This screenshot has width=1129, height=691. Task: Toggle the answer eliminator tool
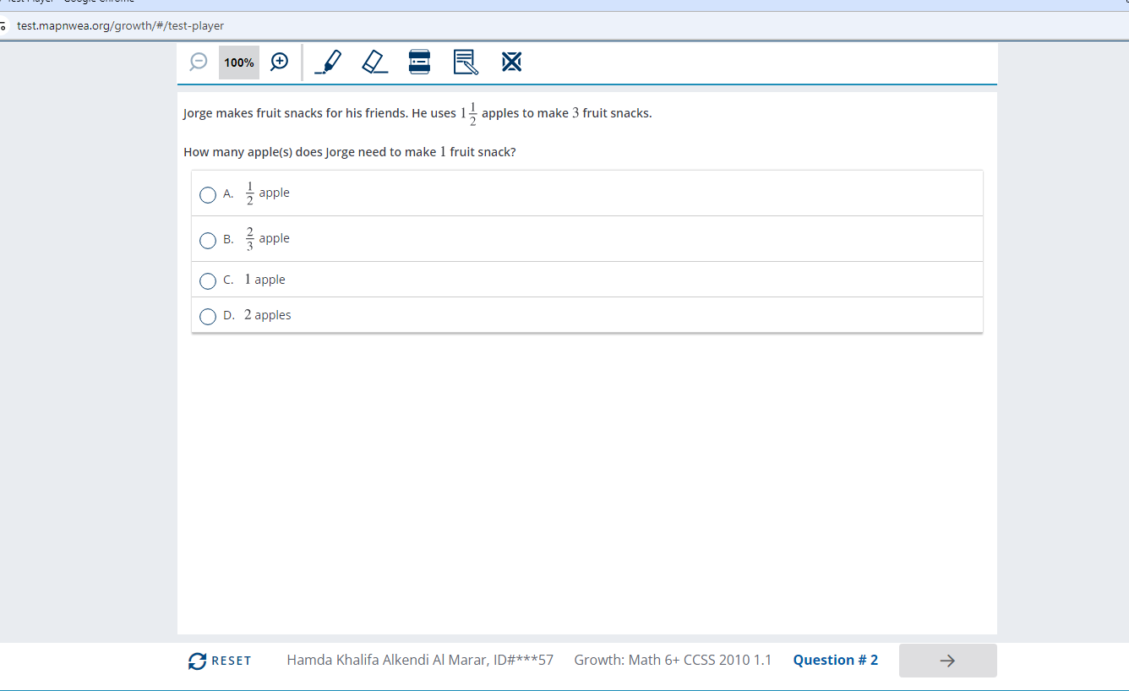coord(511,62)
